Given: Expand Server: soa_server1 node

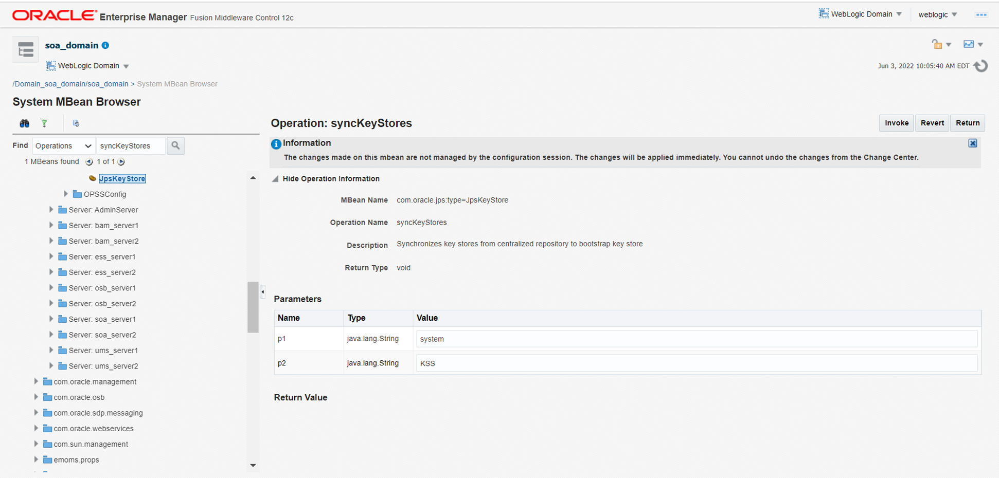Looking at the screenshot, I should (51, 319).
